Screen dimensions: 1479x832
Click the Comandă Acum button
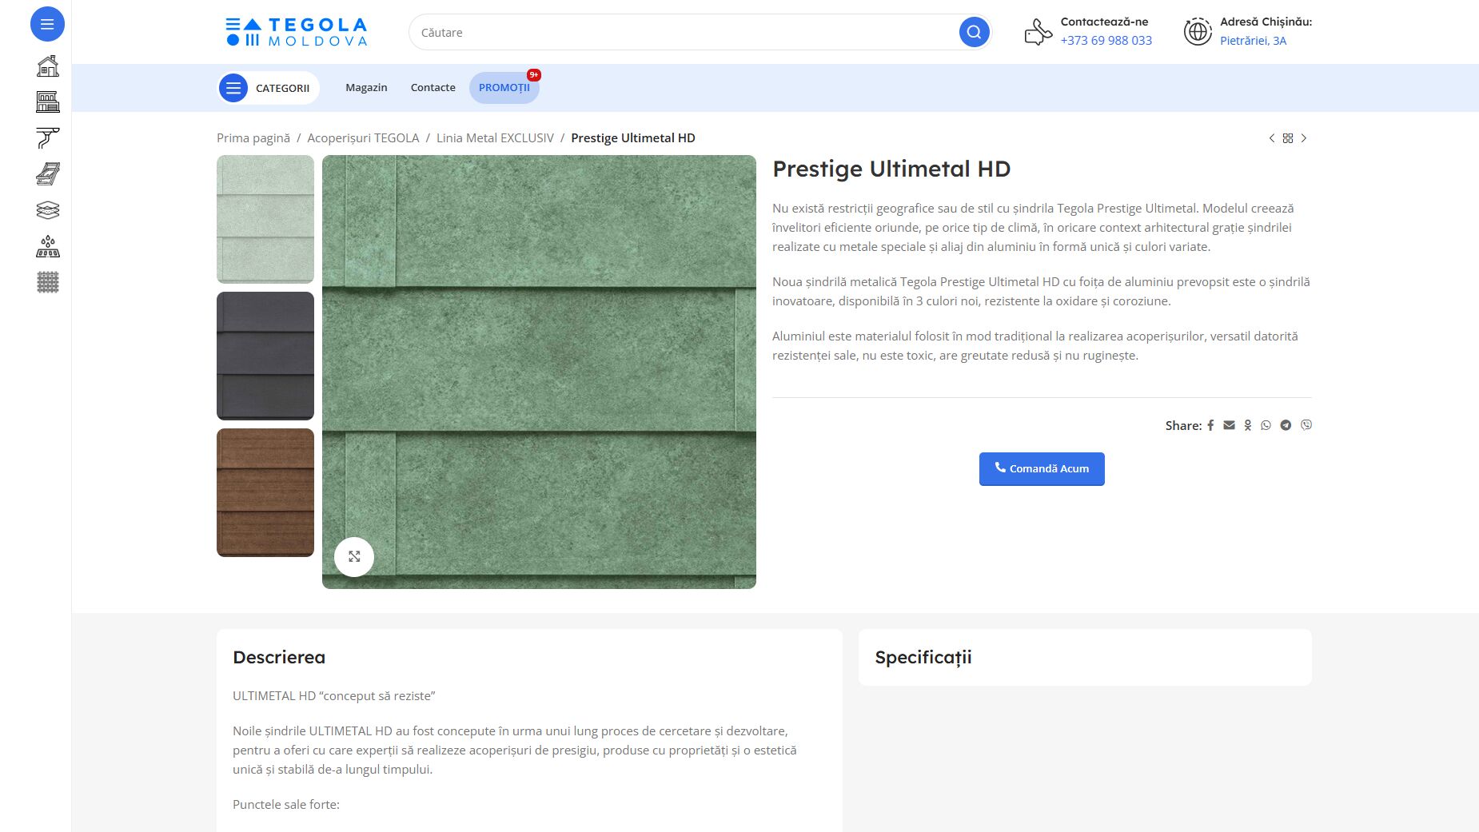coord(1042,469)
